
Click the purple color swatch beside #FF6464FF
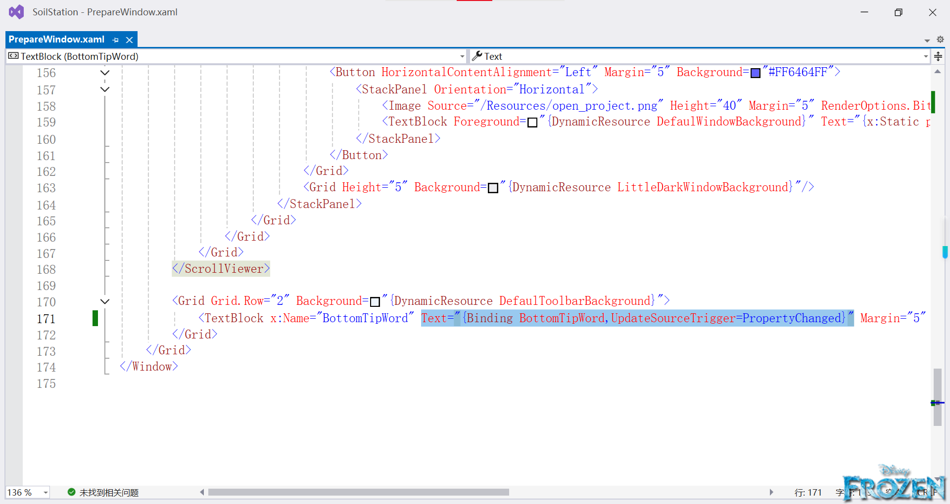(x=756, y=73)
